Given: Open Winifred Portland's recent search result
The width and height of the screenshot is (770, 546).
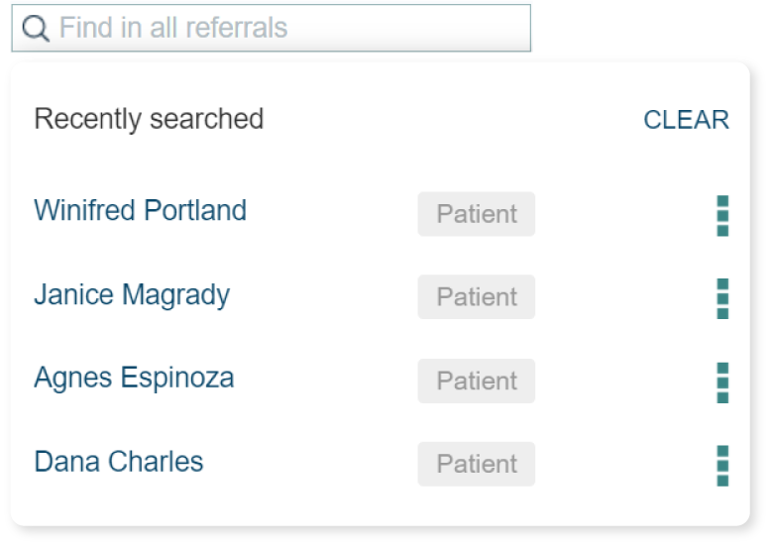Looking at the screenshot, I should [140, 211].
